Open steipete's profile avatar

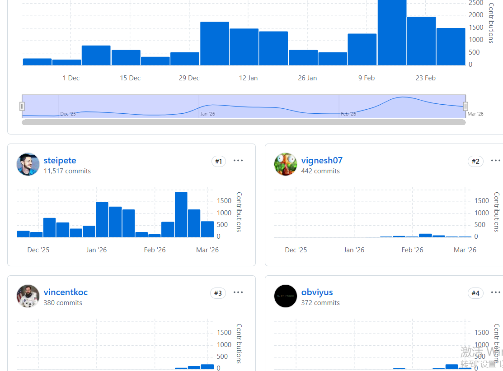point(28,164)
